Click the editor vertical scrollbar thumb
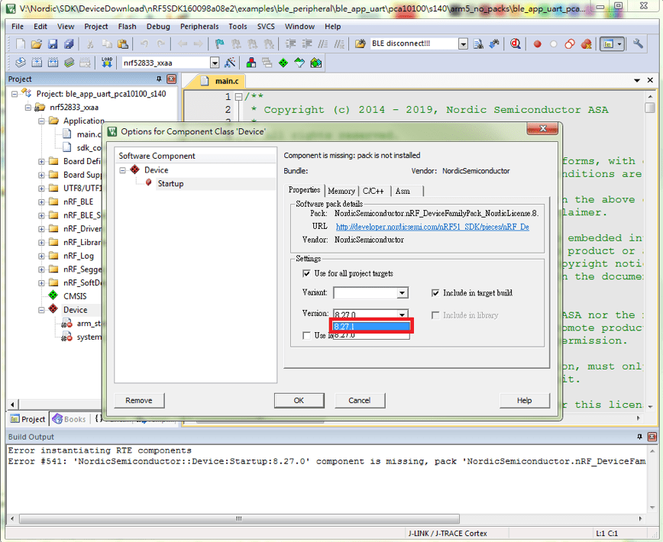The image size is (663, 542). click(x=649, y=108)
